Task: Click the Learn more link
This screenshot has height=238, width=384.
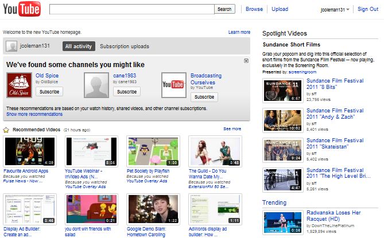Action: [239, 32]
